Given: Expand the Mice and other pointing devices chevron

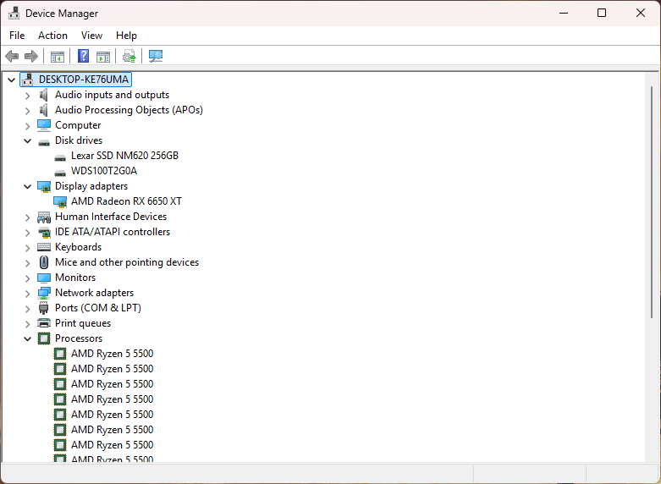Looking at the screenshot, I should (27, 263).
